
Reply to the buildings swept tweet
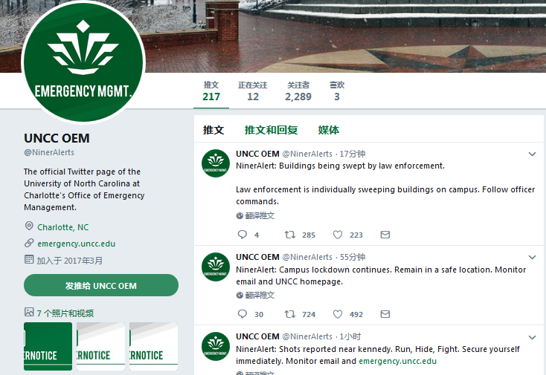tap(242, 235)
